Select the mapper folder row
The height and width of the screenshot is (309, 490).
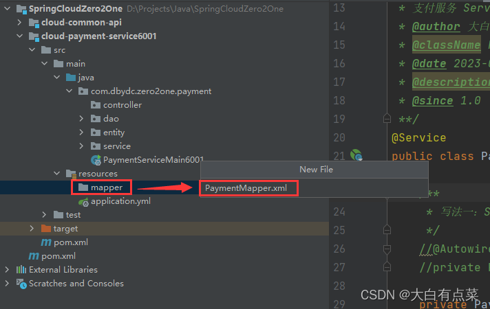pyautogui.click(x=164, y=187)
